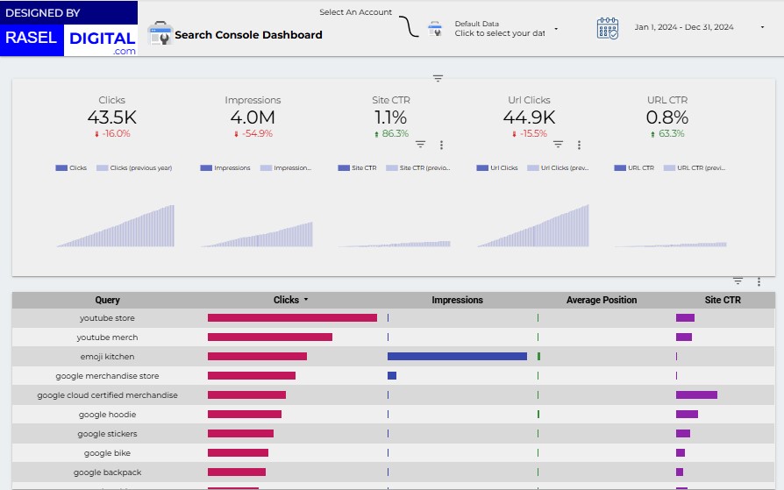Toggle the Impressions legend series in chart

(226, 167)
